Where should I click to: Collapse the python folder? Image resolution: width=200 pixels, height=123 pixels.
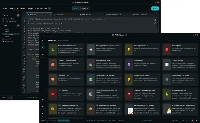[6, 32]
